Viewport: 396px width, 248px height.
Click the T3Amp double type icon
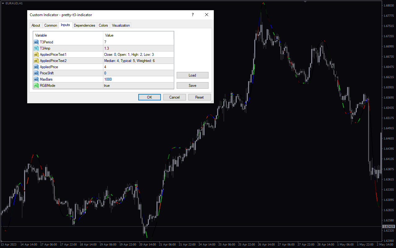pyautogui.click(x=36, y=48)
